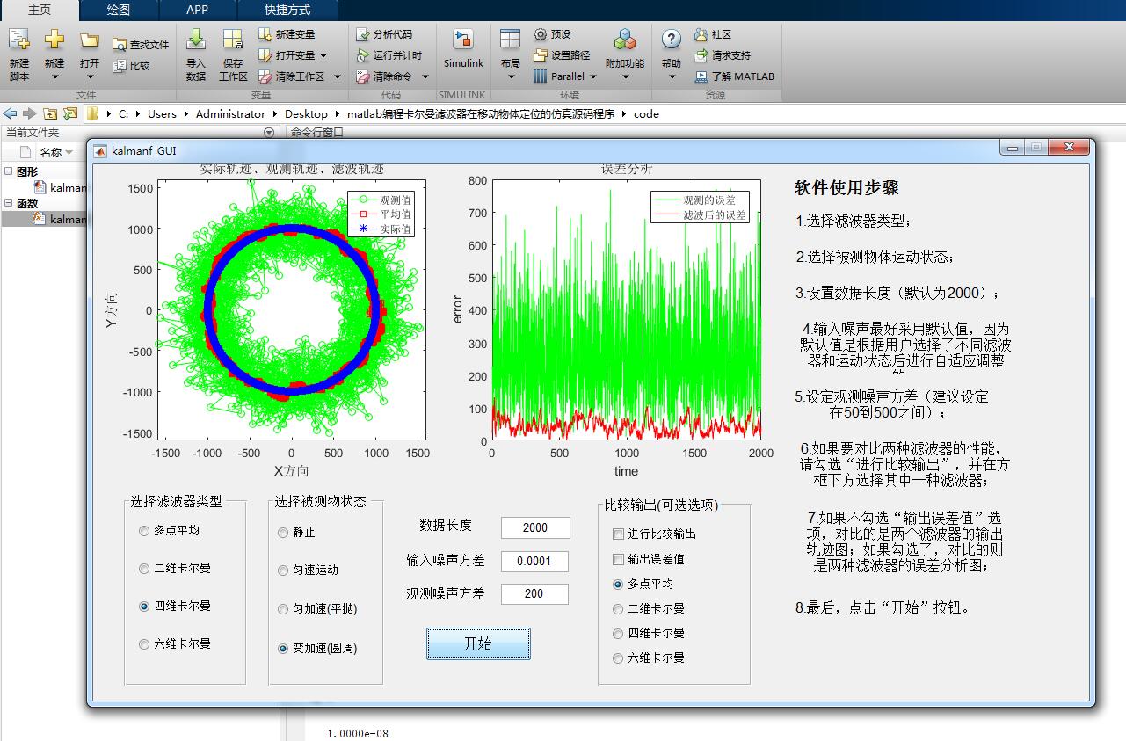Launch Simulink from the toolstrip
The width and height of the screenshot is (1126, 741).
coord(463,48)
